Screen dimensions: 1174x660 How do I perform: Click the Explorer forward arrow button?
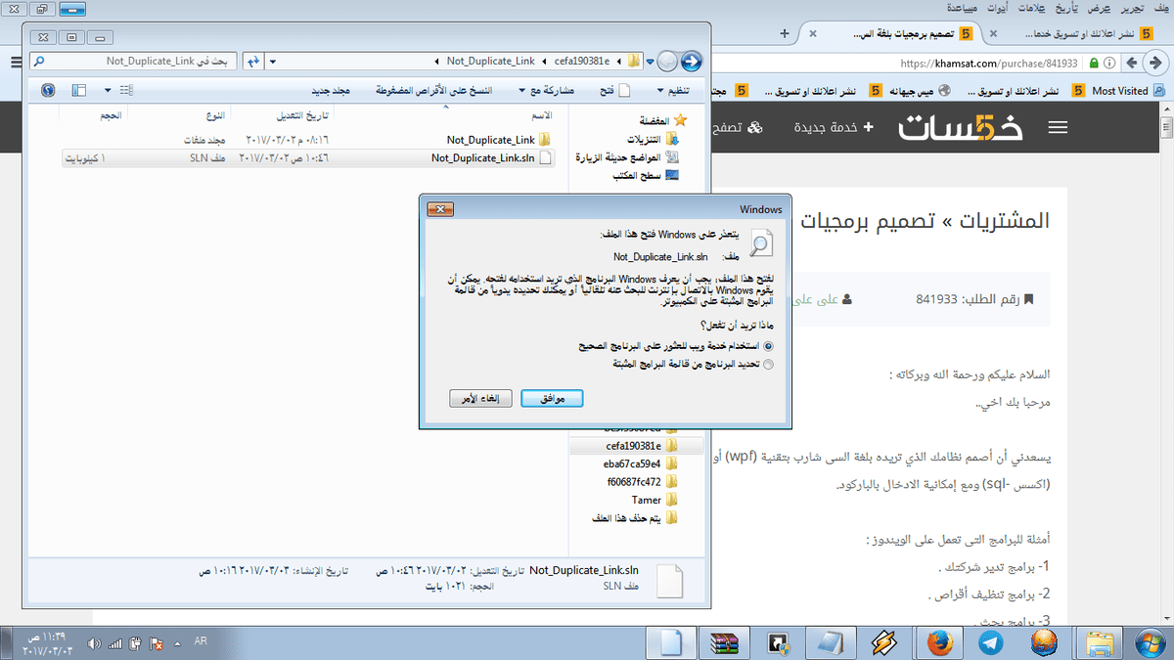coord(667,61)
